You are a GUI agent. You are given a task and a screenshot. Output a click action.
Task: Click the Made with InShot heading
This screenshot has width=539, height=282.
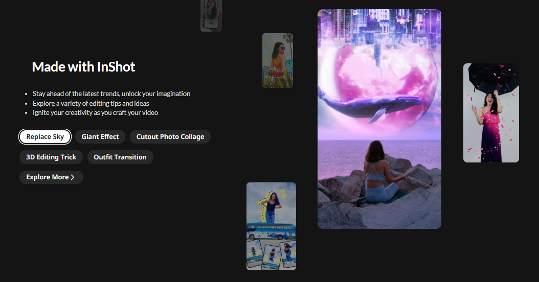[x=83, y=66]
